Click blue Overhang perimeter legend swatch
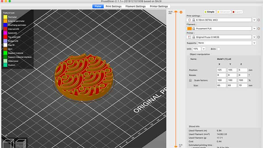263x148 pixels. [5, 25]
